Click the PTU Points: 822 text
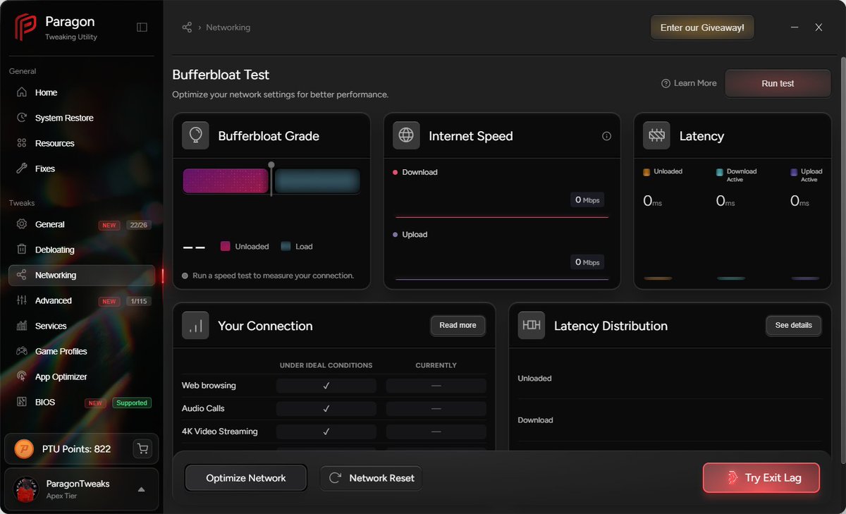 click(78, 449)
